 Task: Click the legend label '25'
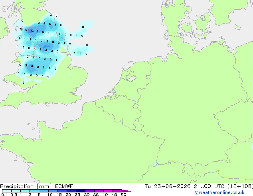coord(77,194)
